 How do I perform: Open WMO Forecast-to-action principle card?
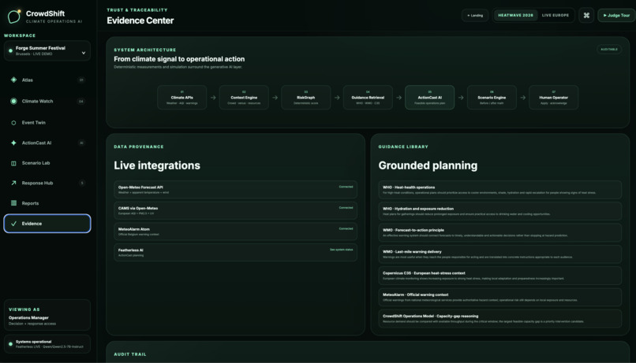pyautogui.click(x=499, y=232)
